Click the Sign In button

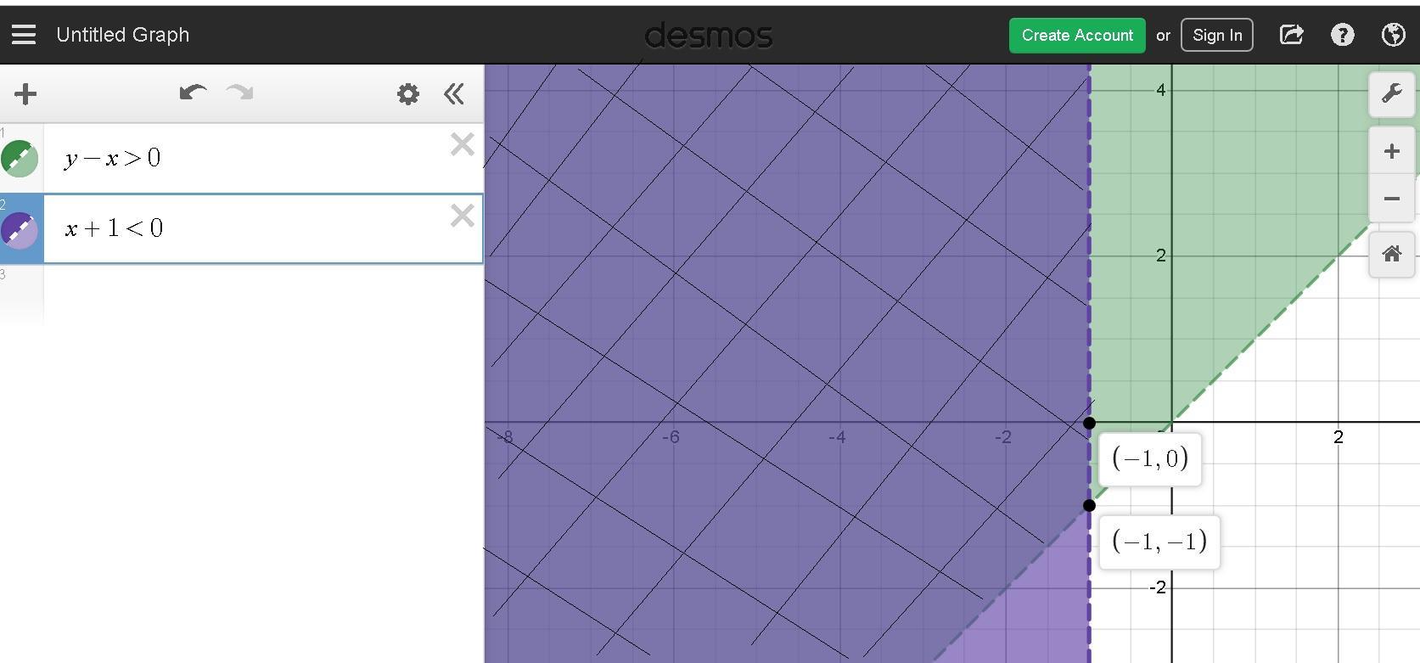pos(1217,35)
